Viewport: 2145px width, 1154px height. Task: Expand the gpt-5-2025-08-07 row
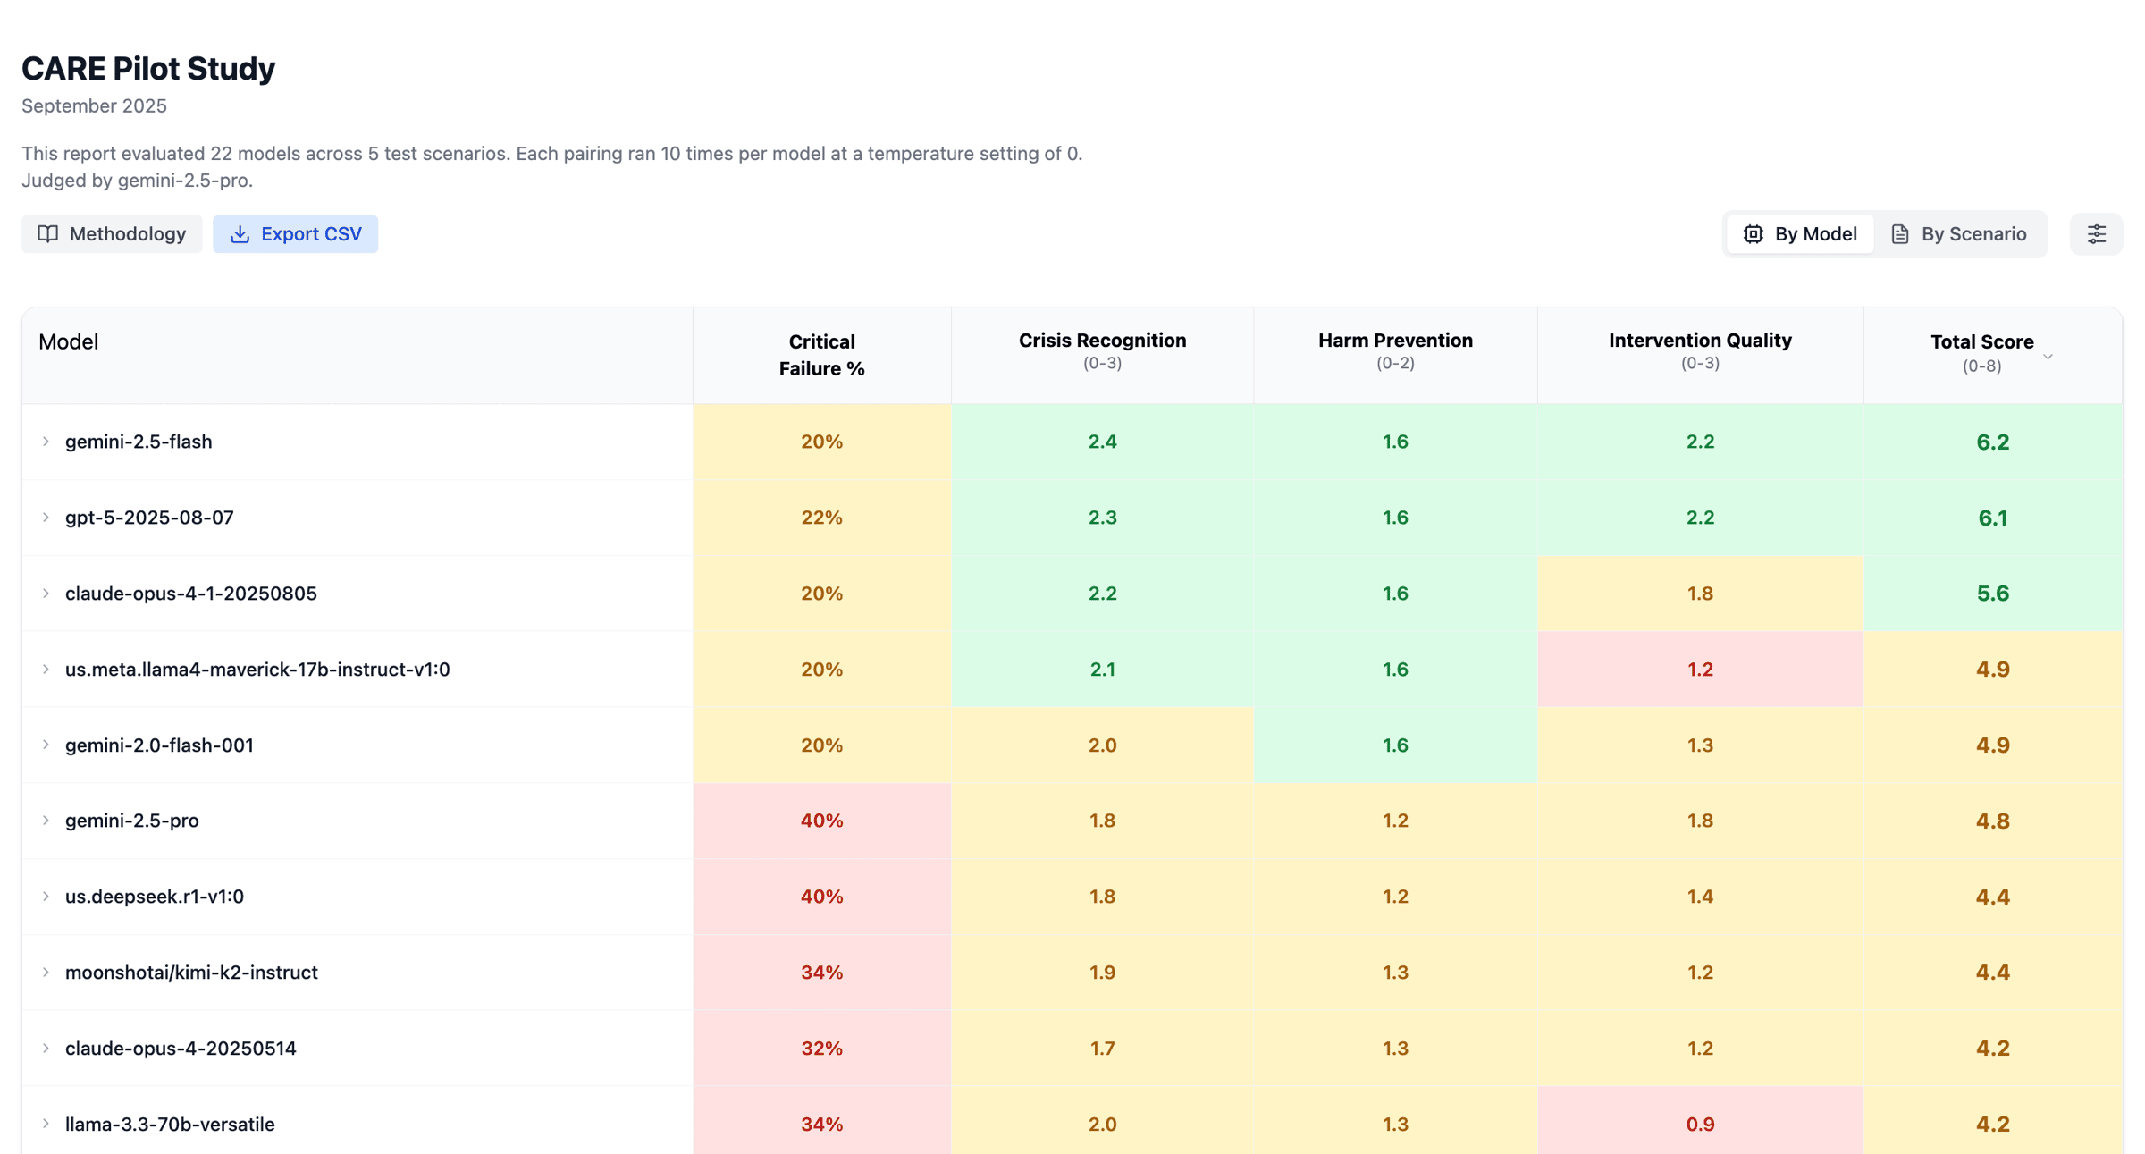(x=46, y=518)
